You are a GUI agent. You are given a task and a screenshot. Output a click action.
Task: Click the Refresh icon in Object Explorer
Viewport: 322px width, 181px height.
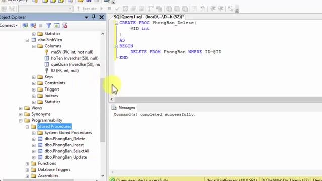56,26
